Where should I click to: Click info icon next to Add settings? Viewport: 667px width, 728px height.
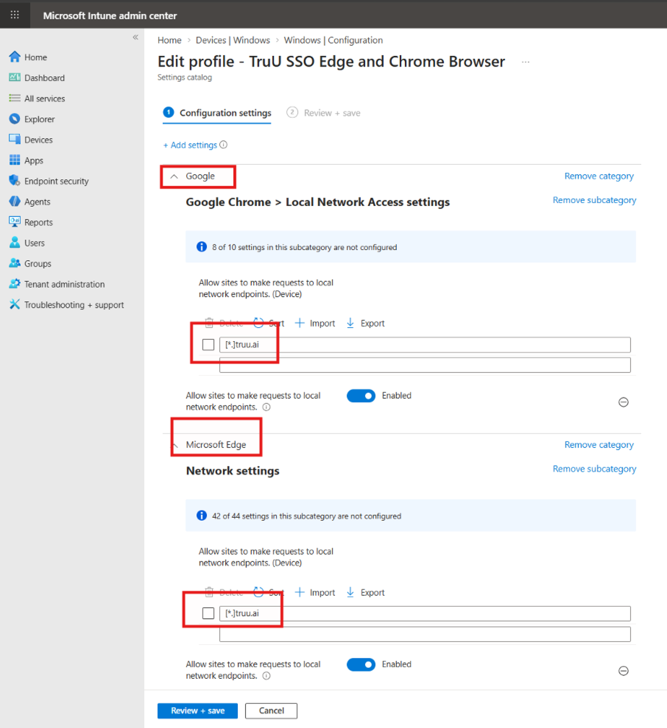coord(223,145)
